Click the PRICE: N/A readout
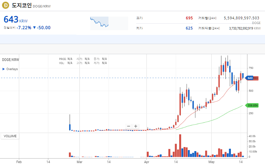The width and height of the screenshot is (265, 165). (x=66, y=59)
